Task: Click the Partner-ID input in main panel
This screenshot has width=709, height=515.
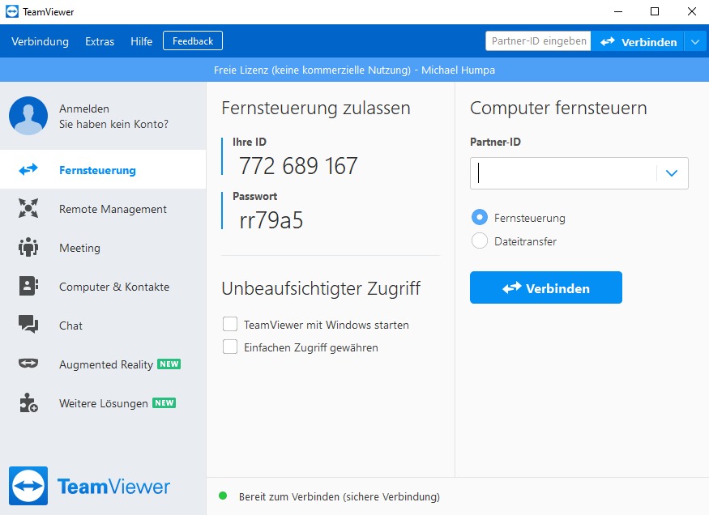Action: (563, 173)
